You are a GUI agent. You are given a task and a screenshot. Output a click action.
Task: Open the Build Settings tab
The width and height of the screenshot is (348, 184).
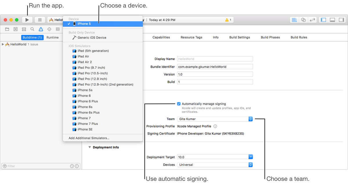[240, 37]
